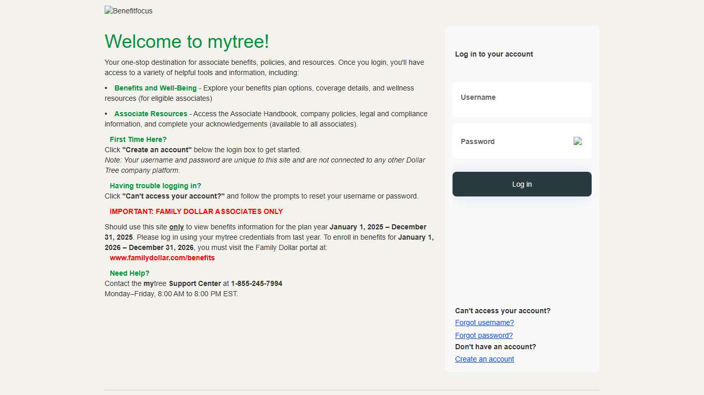Click the Benefitfocus logo image

128,10
